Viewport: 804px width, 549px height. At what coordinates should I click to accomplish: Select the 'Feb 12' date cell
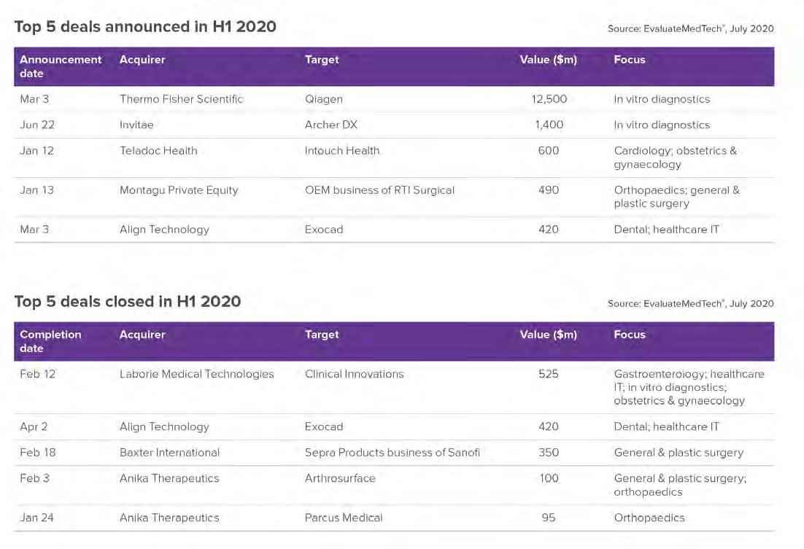[x=37, y=374]
